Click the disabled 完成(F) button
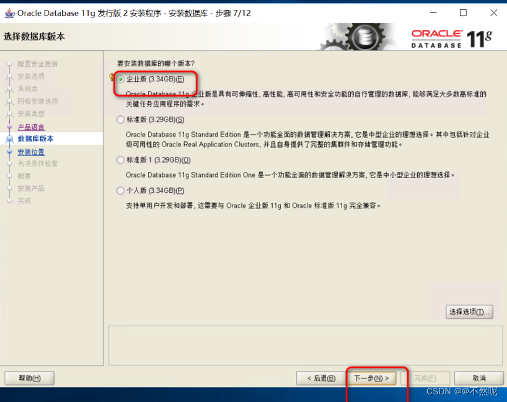Viewport: 507px width, 402px height. click(x=425, y=378)
